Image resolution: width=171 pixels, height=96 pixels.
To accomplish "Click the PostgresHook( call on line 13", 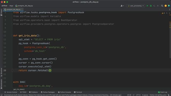I will [x=41, y=43].
